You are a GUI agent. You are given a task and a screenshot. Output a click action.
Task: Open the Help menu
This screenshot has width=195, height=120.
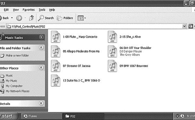click(x=52, y=10)
